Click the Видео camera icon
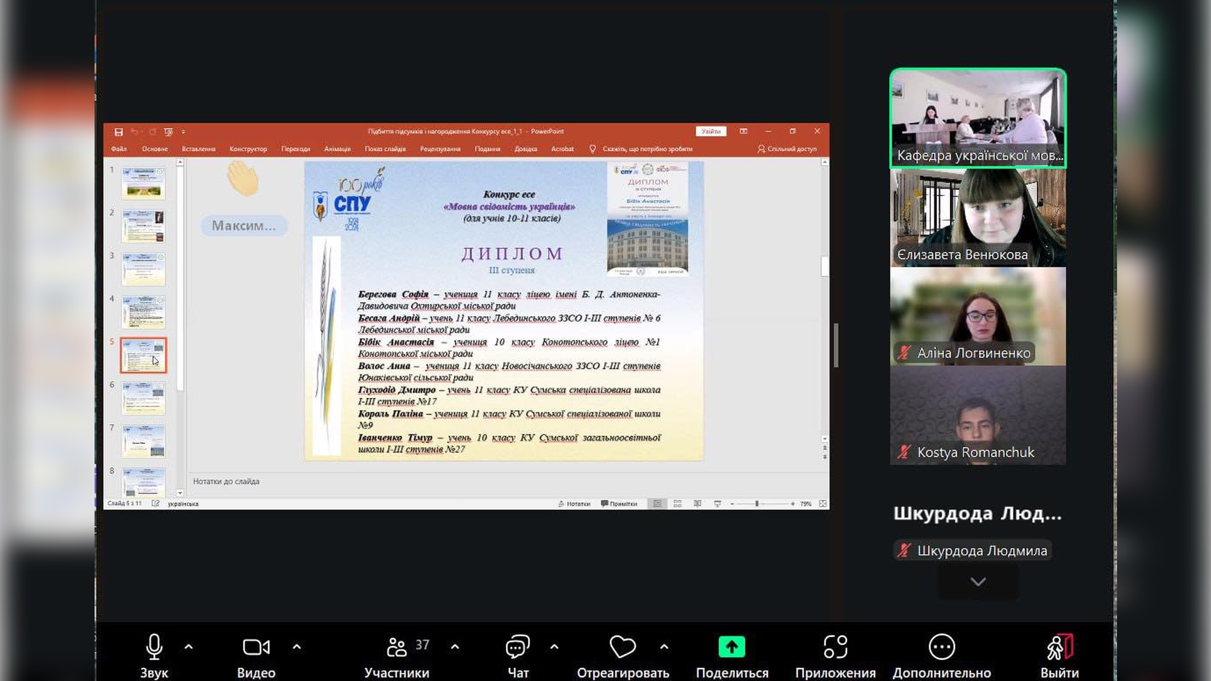 [256, 647]
